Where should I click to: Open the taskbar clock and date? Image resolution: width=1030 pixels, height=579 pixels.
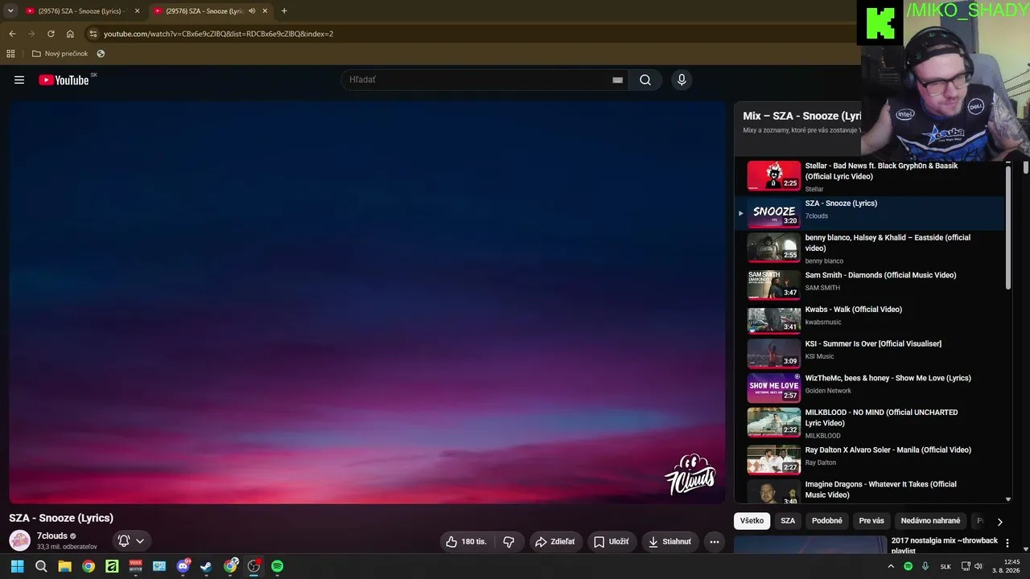[1007, 566]
